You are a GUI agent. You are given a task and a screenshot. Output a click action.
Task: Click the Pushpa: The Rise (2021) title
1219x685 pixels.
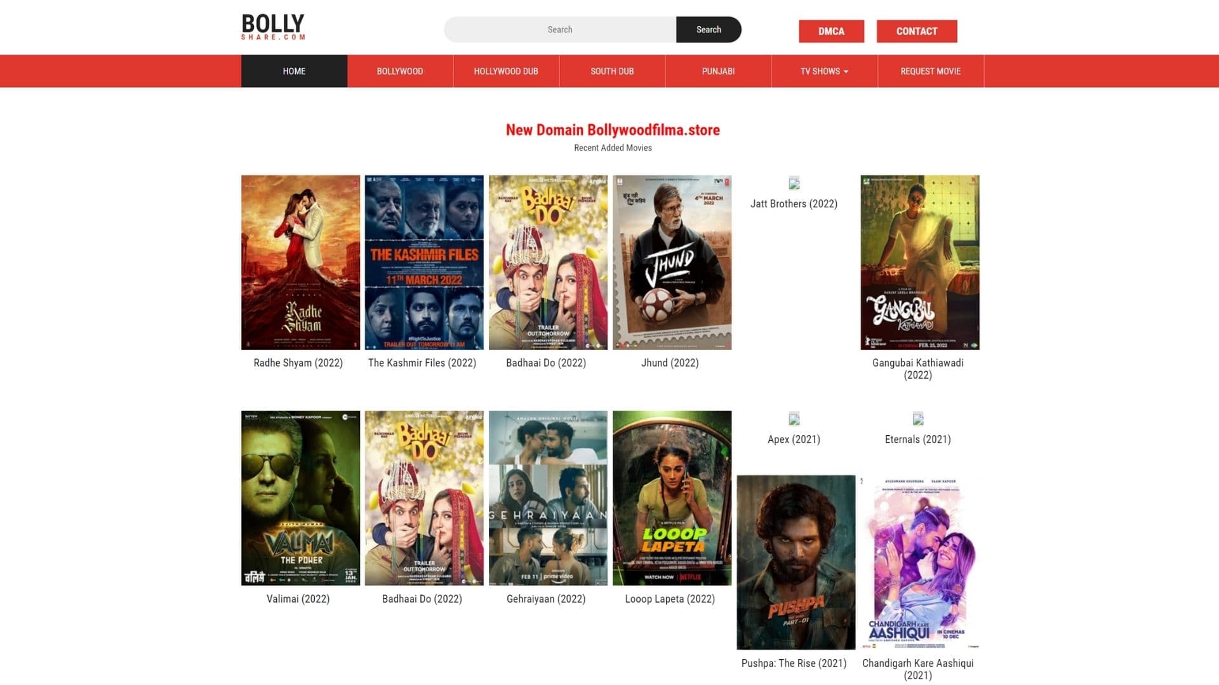click(x=794, y=663)
